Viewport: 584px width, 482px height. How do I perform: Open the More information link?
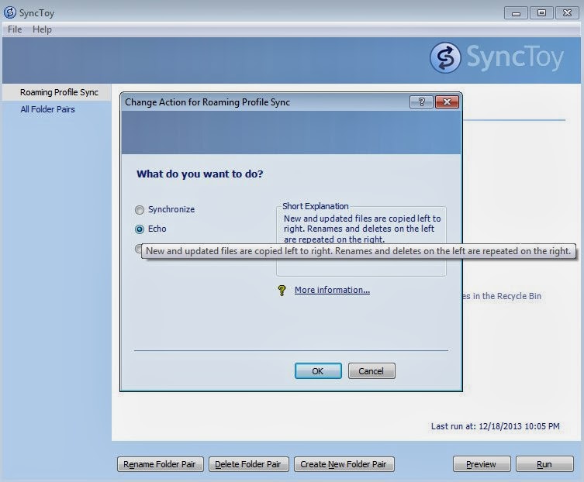tap(332, 290)
